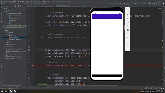Click the locate/scroll-from-source target icon
This screenshot has width=165, height=93.
(16, 6)
